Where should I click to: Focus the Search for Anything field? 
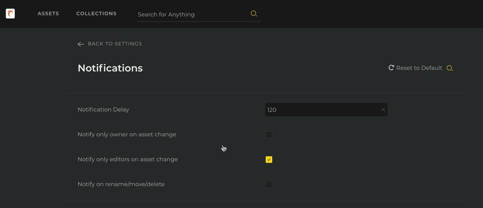pos(192,14)
